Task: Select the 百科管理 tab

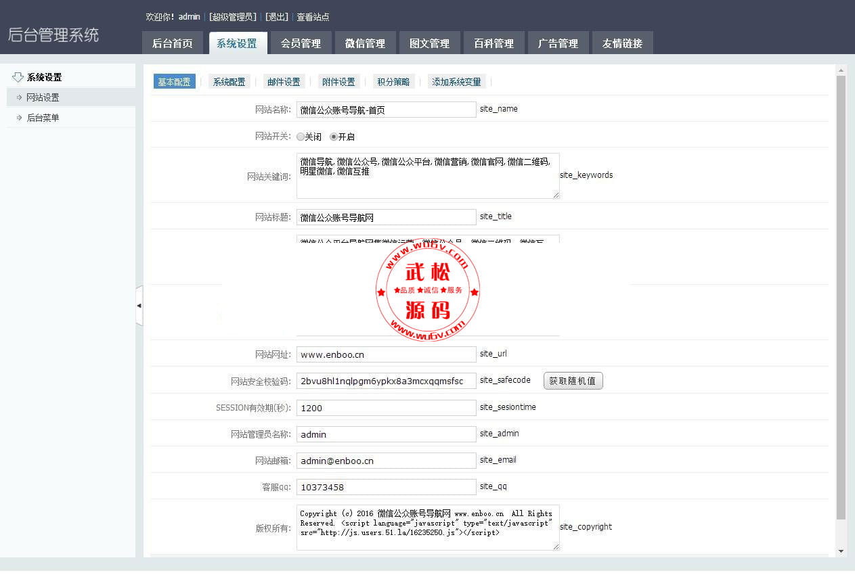Action: [x=494, y=43]
